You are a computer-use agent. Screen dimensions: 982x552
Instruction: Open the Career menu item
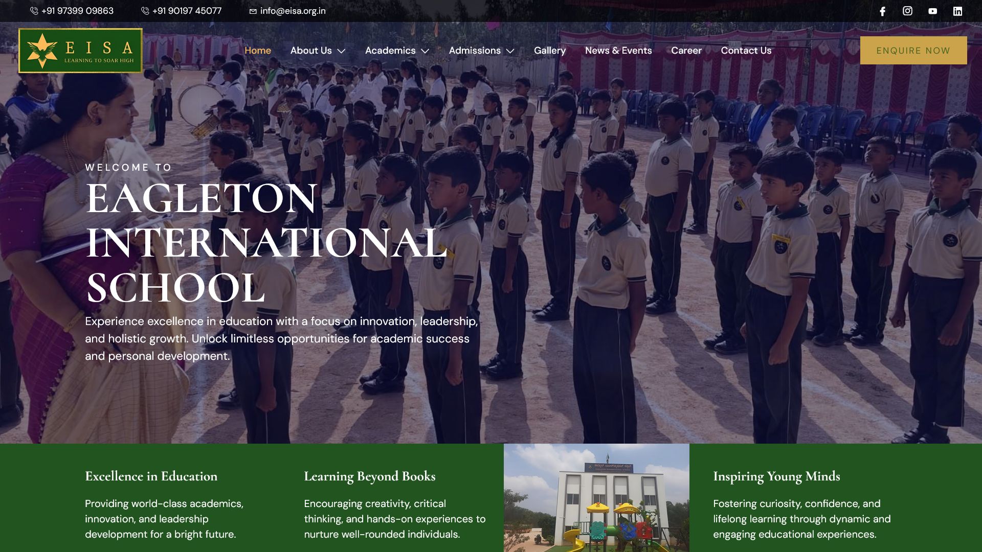(x=686, y=51)
